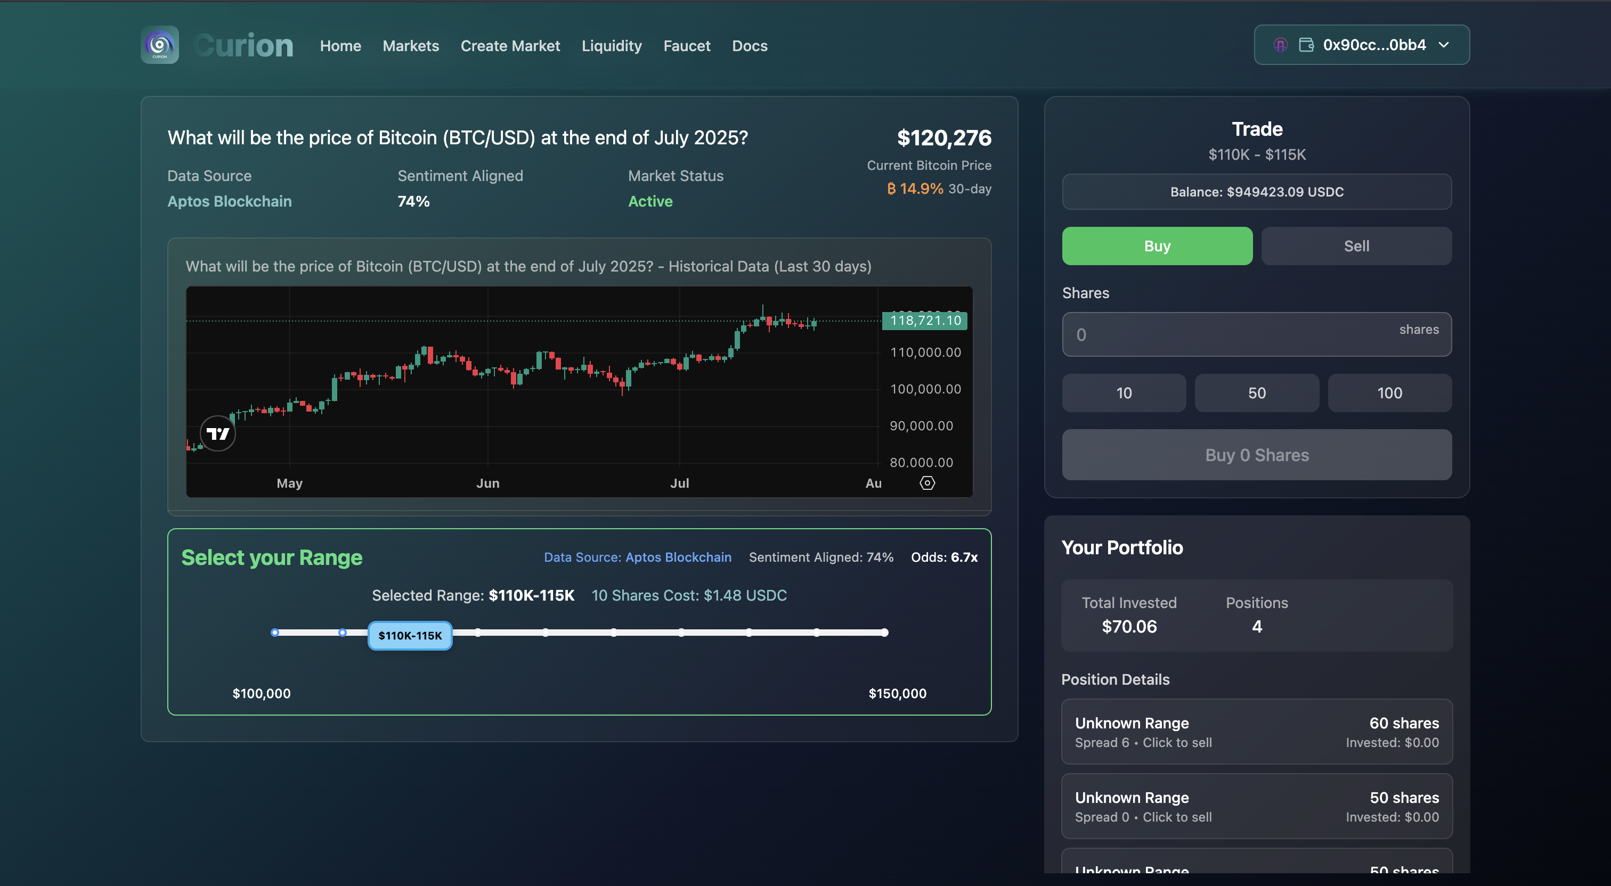
Task: Click the May label on chart axis
Action: coord(289,483)
